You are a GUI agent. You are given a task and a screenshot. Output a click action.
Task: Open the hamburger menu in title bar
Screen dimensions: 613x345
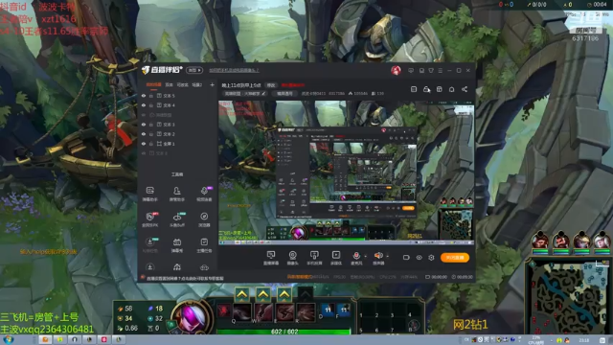coord(441,70)
